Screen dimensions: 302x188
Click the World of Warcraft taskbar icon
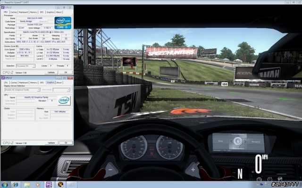(60, 185)
